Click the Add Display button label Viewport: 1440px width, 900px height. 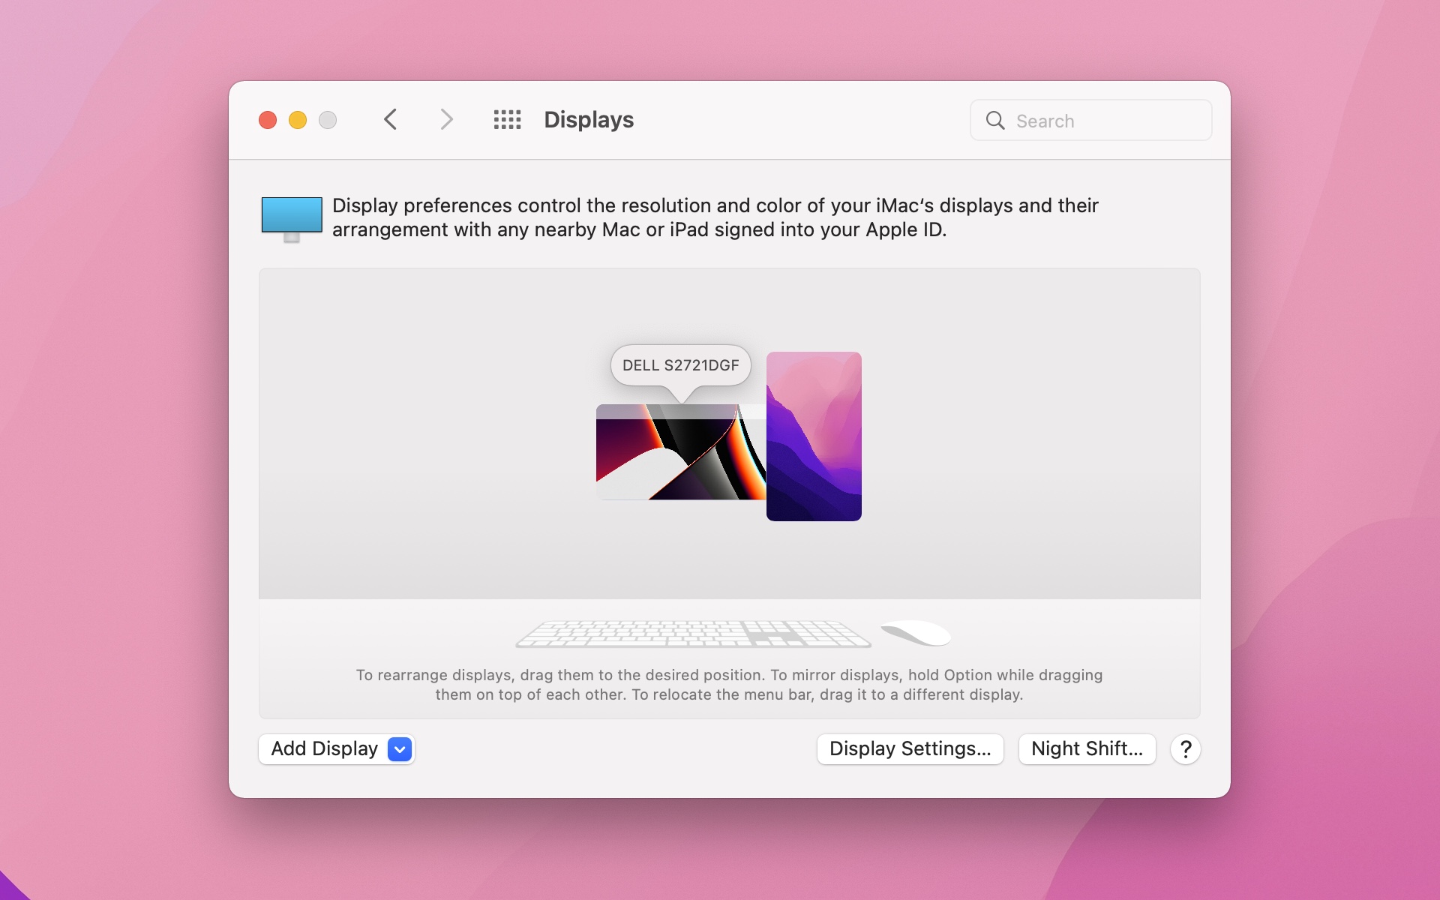tap(324, 748)
